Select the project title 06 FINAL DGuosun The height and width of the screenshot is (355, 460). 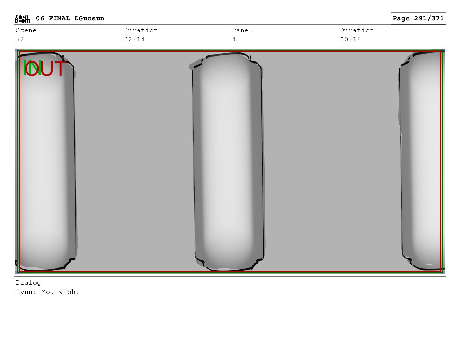pos(70,19)
